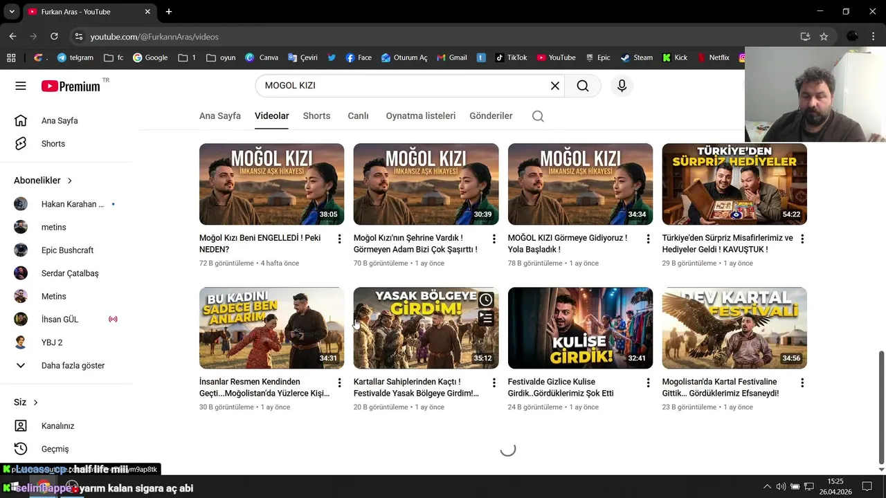Select the Videolar channel tab

tap(272, 116)
